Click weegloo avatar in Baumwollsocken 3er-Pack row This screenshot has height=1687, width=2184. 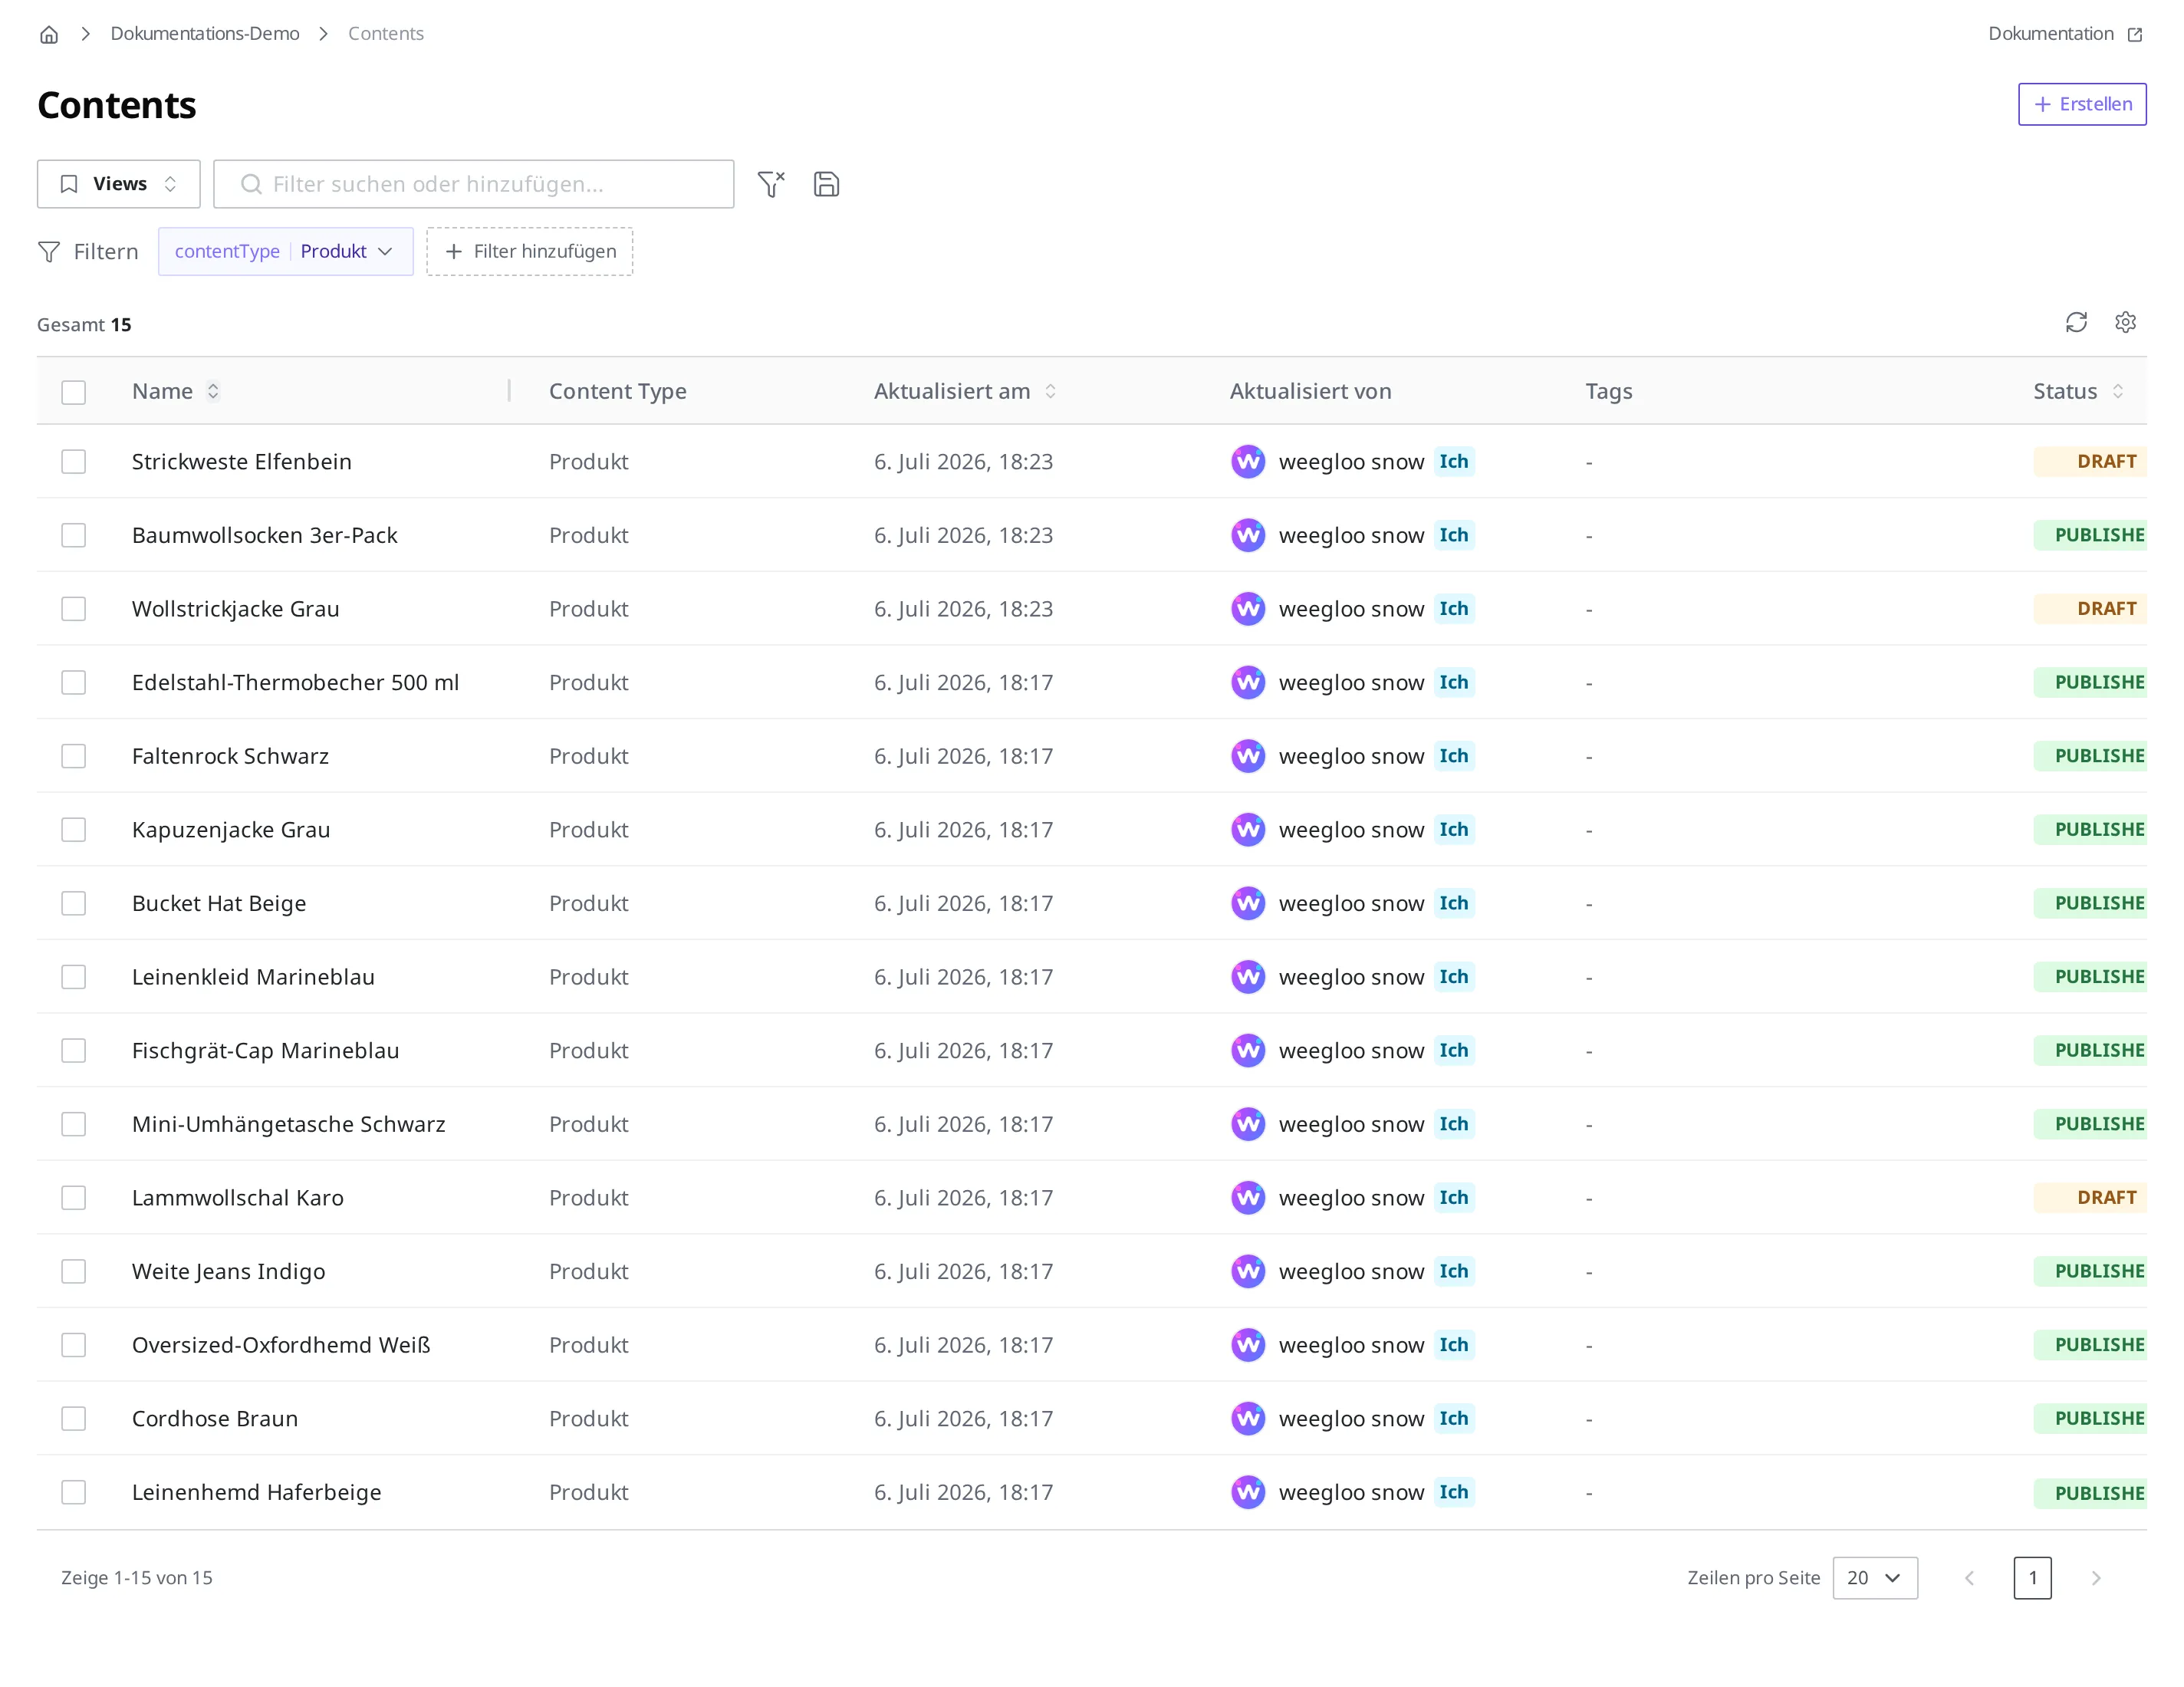click(x=1248, y=535)
